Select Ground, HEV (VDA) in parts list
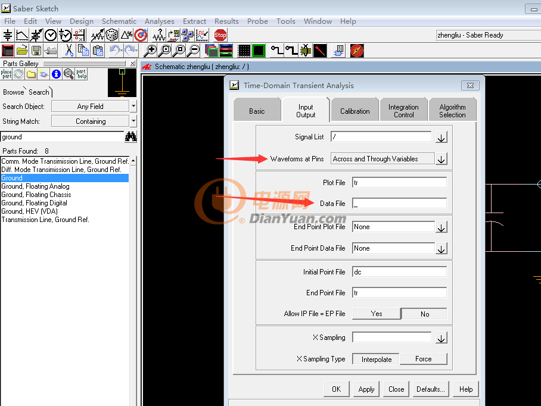The height and width of the screenshot is (406, 541). pyautogui.click(x=65, y=211)
